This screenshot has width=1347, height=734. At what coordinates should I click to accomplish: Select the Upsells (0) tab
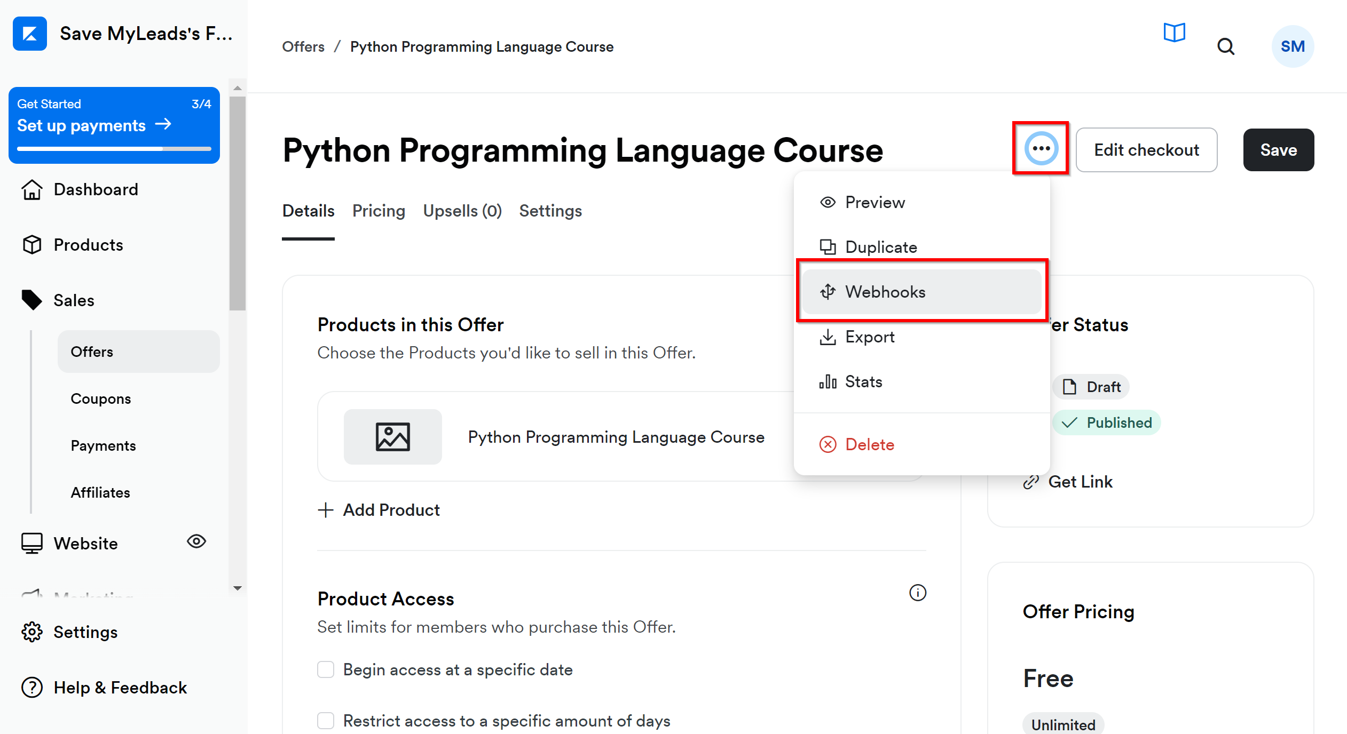click(x=462, y=211)
